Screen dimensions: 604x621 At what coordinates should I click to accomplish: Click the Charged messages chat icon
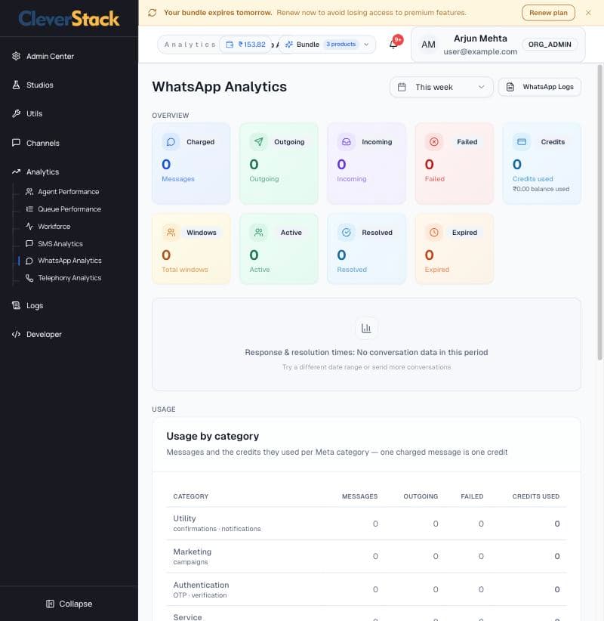[171, 142]
